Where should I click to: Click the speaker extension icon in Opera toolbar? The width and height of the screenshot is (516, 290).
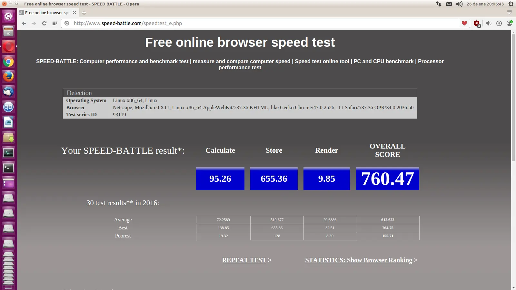click(x=489, y=23)
